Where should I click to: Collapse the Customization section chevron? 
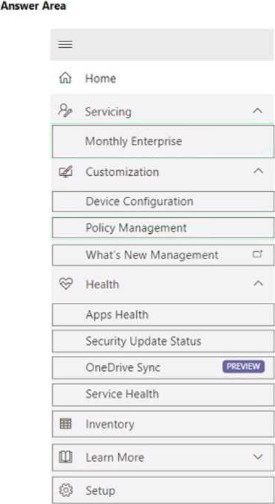click(258, 171)
